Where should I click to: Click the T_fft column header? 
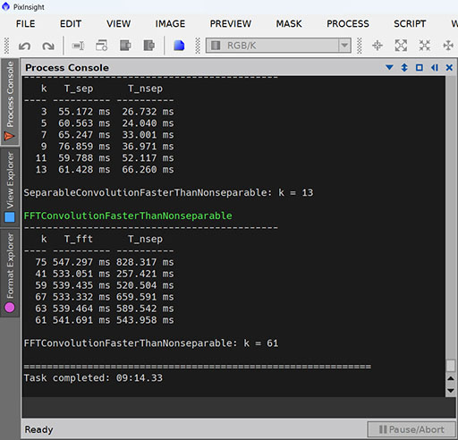79,239
